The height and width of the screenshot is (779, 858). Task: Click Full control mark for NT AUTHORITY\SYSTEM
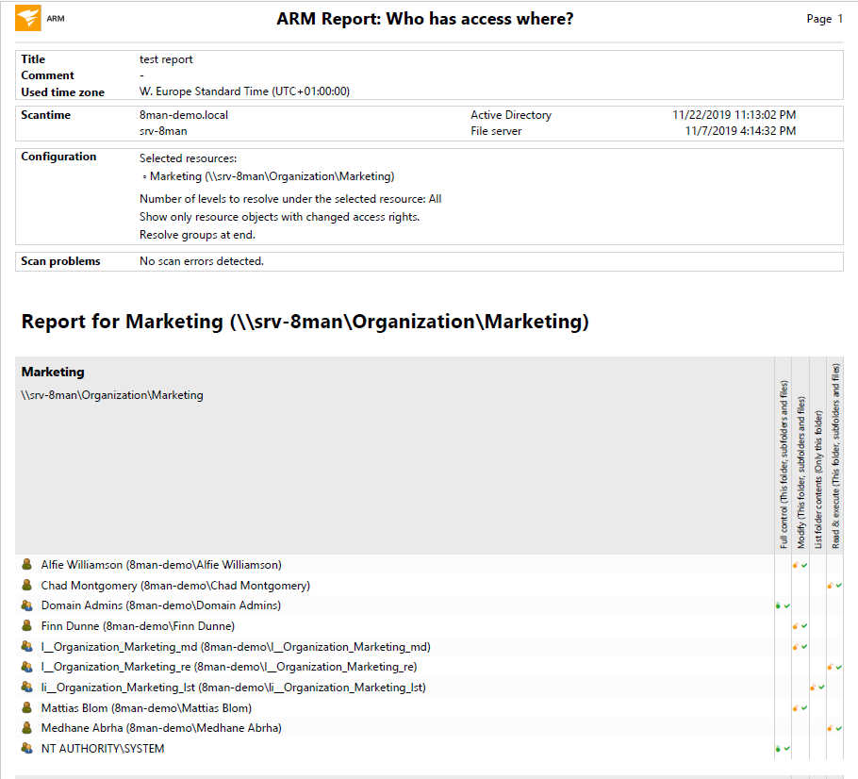(783, 748)
